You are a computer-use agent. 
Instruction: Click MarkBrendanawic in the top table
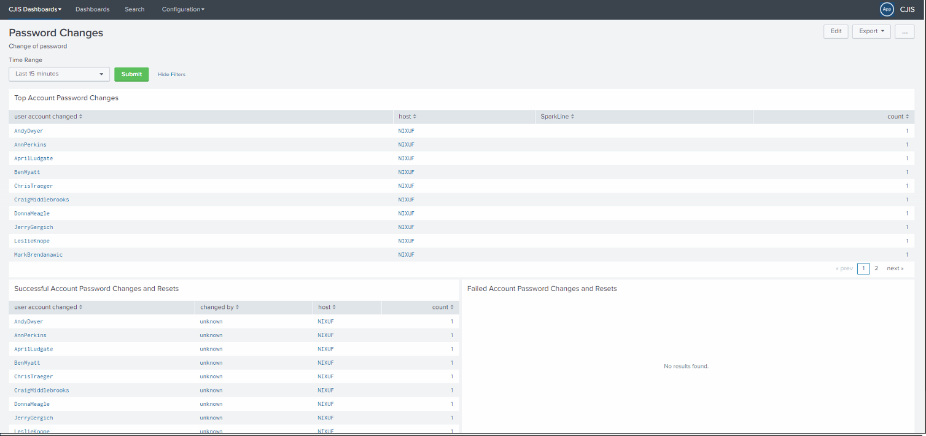click(38, 255)
